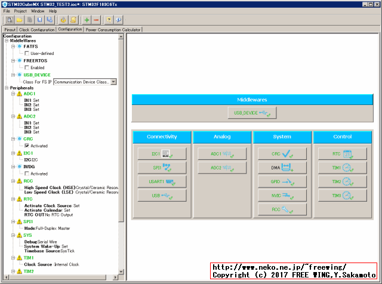
Task: Open RTC control configuration button
Action: point(342,154)
